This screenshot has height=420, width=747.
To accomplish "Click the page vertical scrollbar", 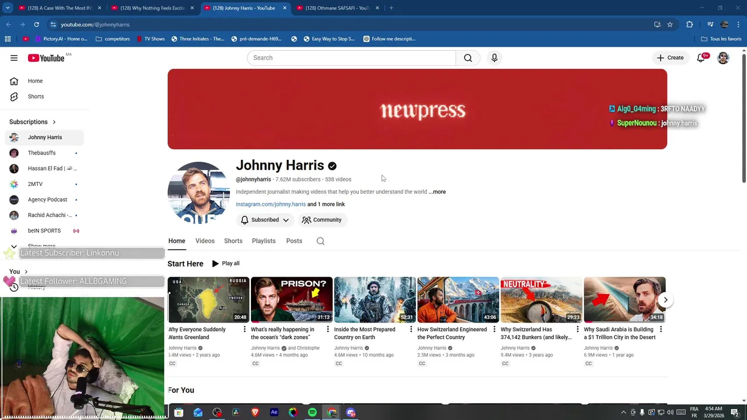I will coord(744,118).
